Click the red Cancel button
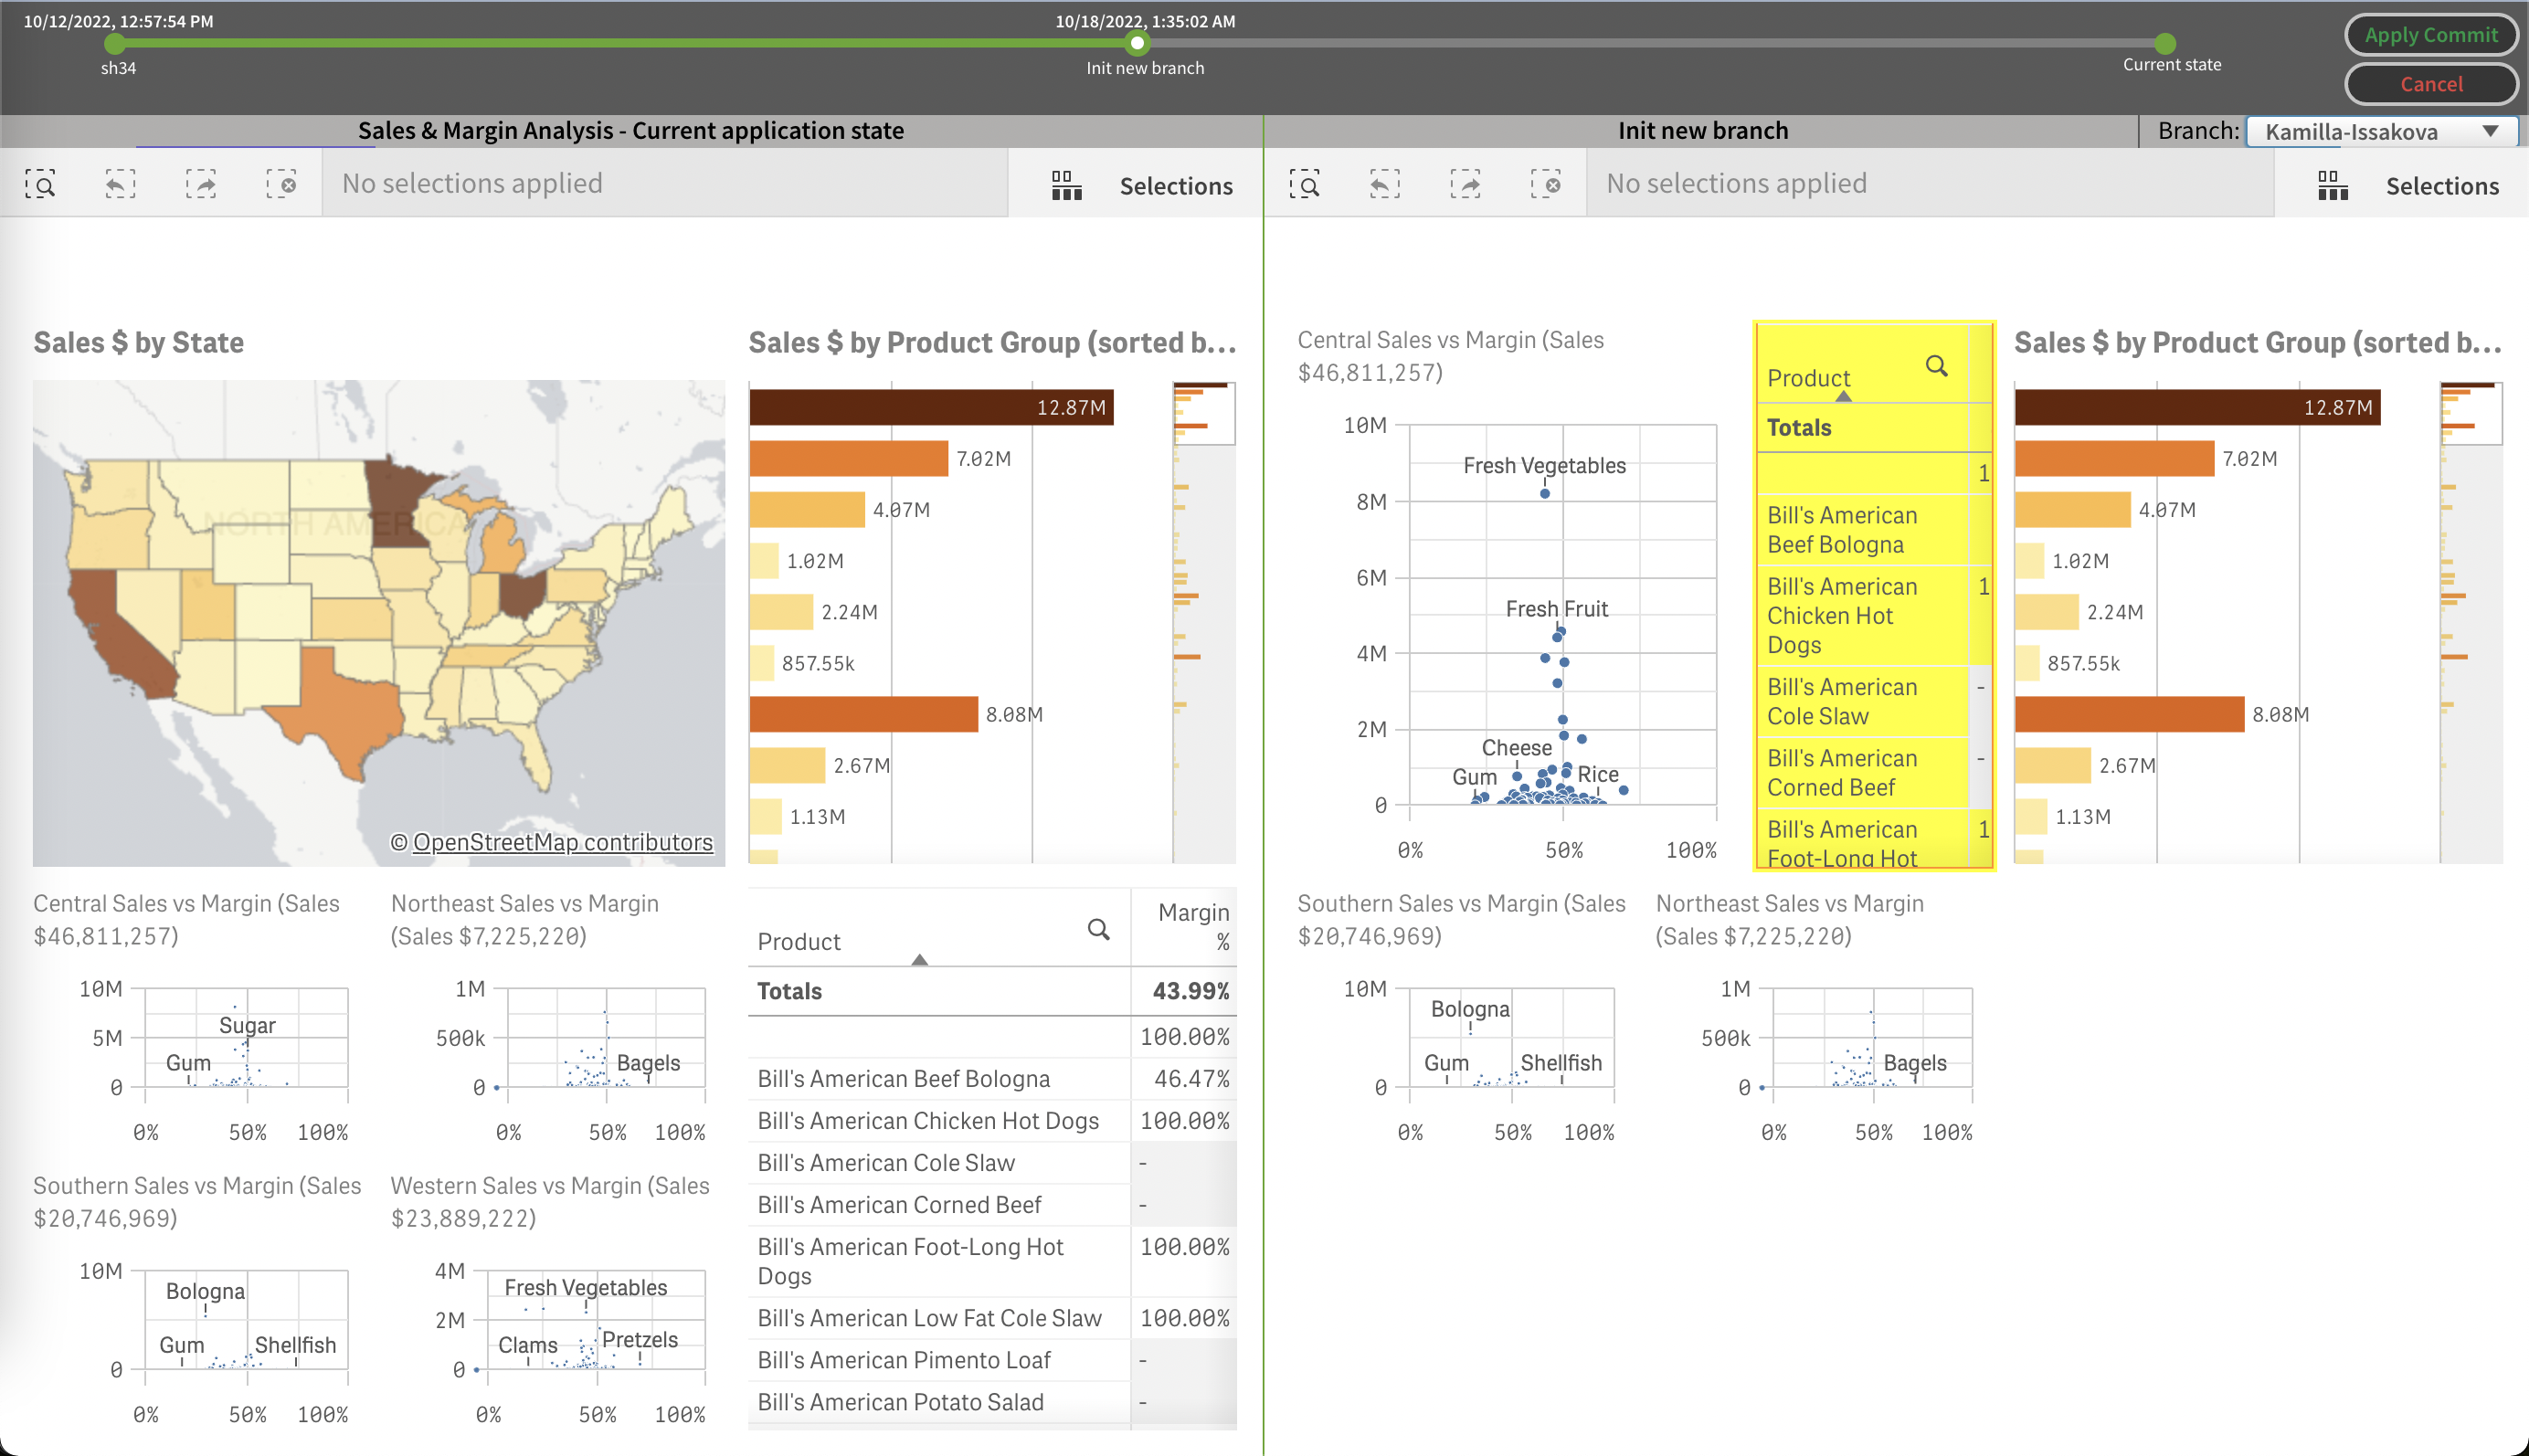 [2430, 84]
